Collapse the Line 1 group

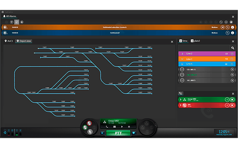(182, 59)
